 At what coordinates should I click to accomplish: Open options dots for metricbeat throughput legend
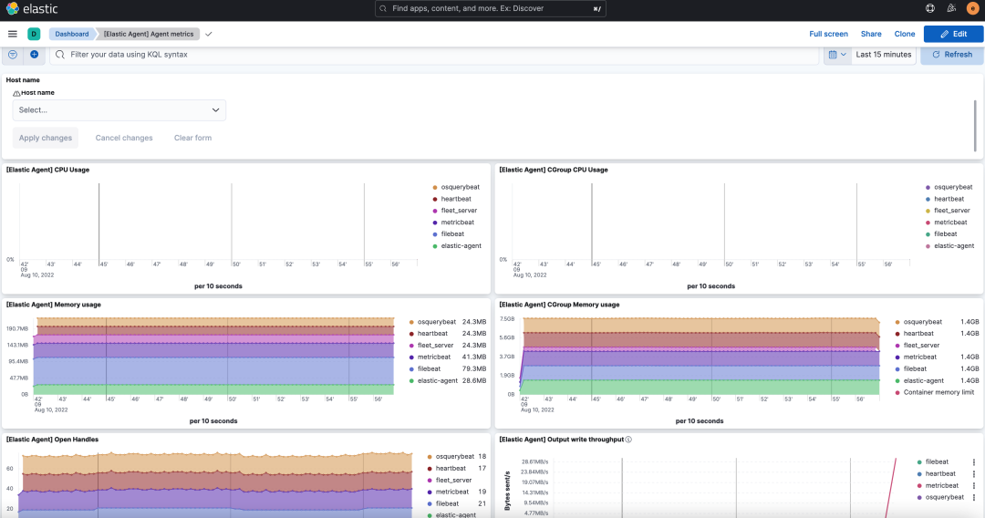974,485
